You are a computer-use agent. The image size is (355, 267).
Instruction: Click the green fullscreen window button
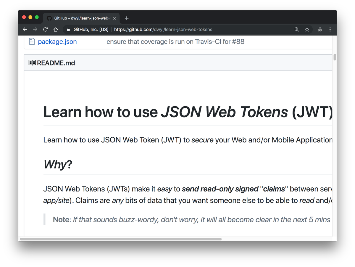pyautogui.click(x=37, y=17)
